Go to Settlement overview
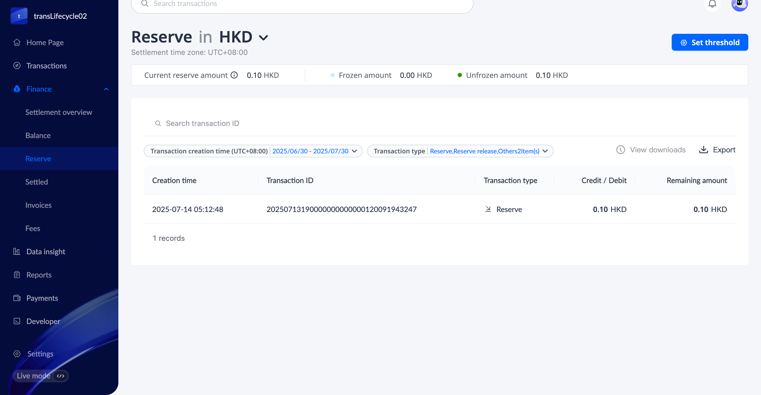Image resolution: width=761 pixels, height=395 pixels. point(58,112)
